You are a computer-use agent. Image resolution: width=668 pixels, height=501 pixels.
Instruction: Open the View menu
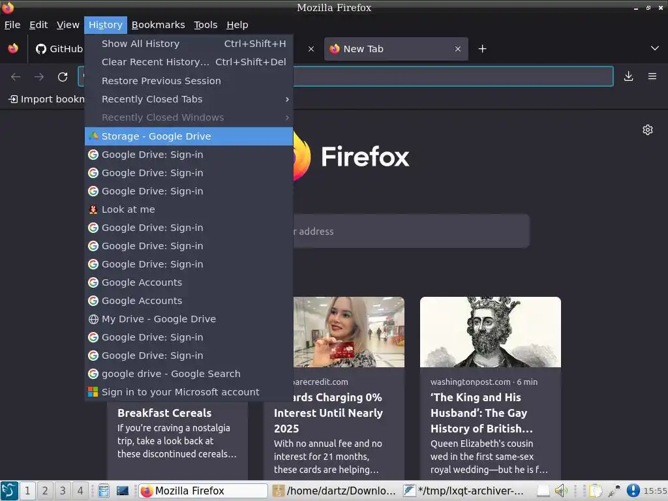coord(68,25)
